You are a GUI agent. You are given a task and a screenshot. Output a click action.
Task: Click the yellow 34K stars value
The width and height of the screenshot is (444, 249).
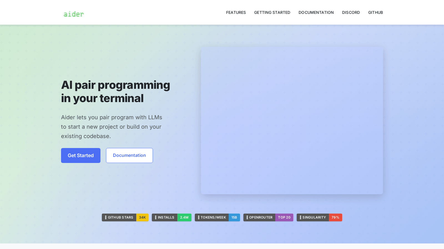(142, 217)
